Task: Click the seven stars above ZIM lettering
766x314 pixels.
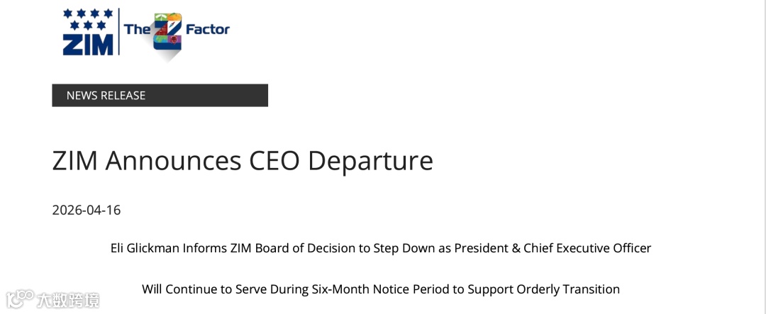Action: pyautogui.click(x=89, y=20)
